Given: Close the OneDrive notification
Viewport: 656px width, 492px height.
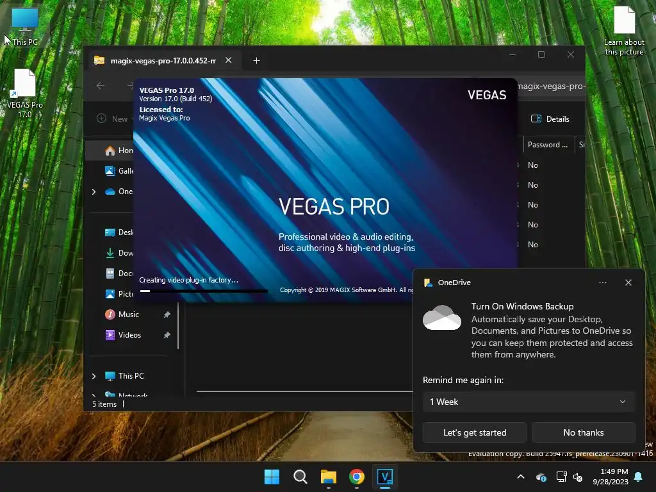Looking at the screenshot, I should coord(628,283).
